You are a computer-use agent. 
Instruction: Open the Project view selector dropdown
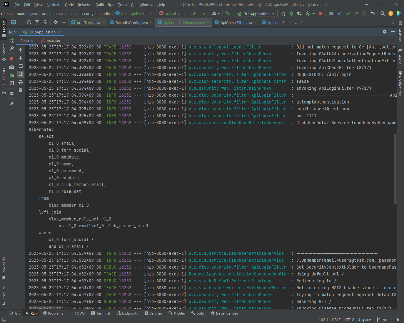(15, 22)
